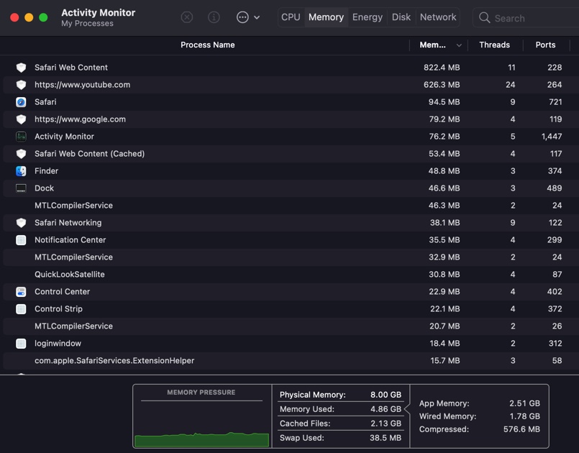Click the Search field
The height and width of the screenshot is (453, 579).
point(526,18)
